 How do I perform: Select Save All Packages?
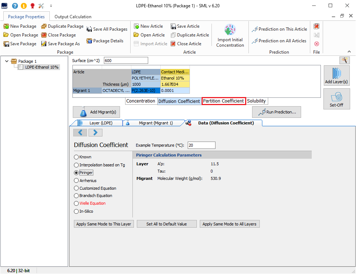[x=107, y=29]
